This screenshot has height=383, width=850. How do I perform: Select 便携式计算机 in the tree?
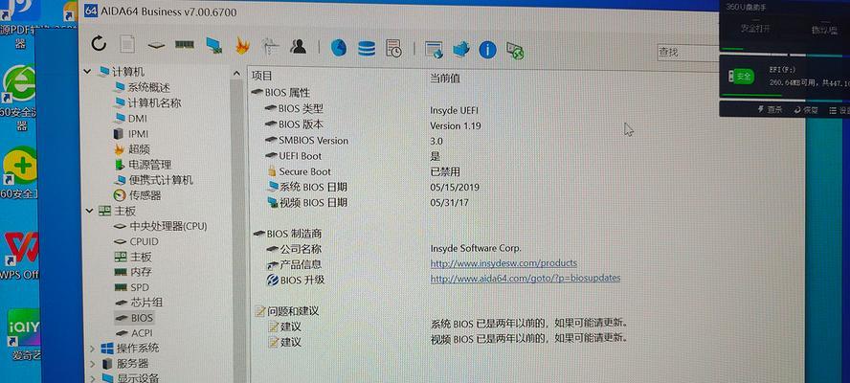tap(154, 180)
